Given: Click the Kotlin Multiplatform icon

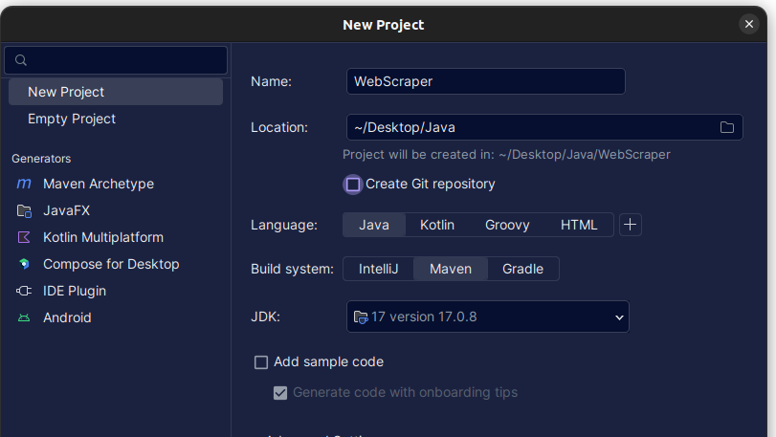Looking at the screenshot, I should 24,237.
